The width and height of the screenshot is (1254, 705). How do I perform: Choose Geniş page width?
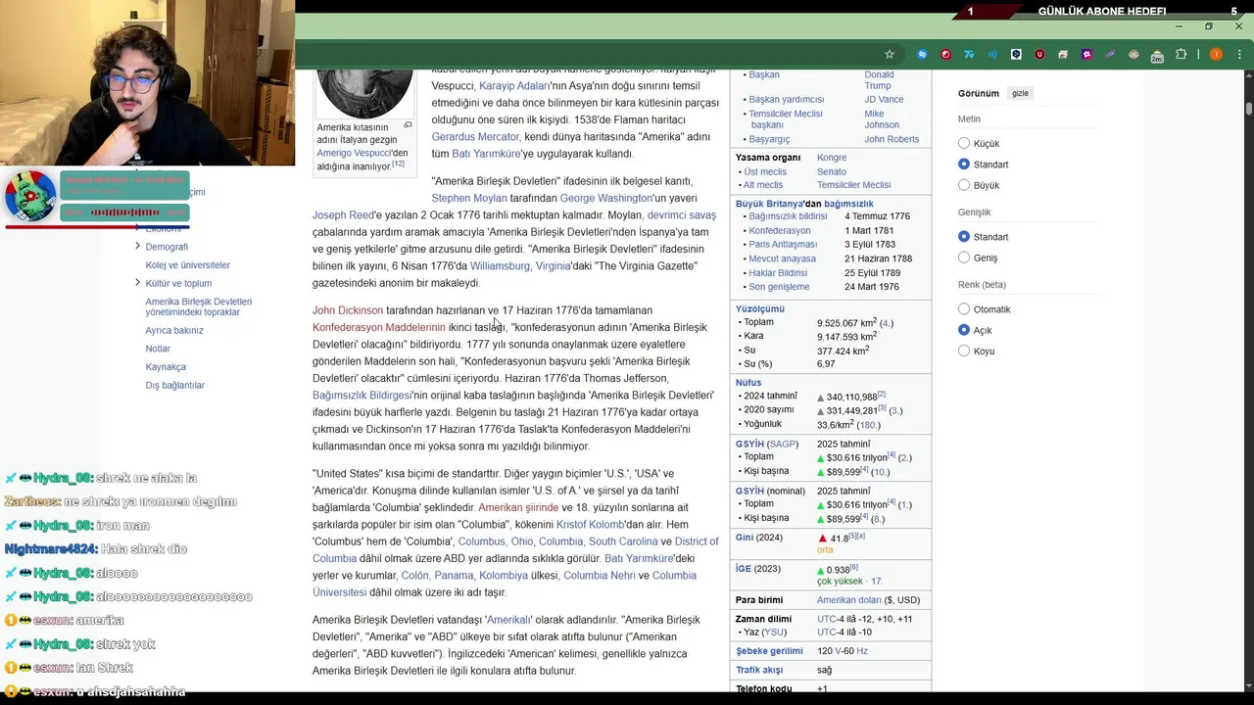pos(964,258)
